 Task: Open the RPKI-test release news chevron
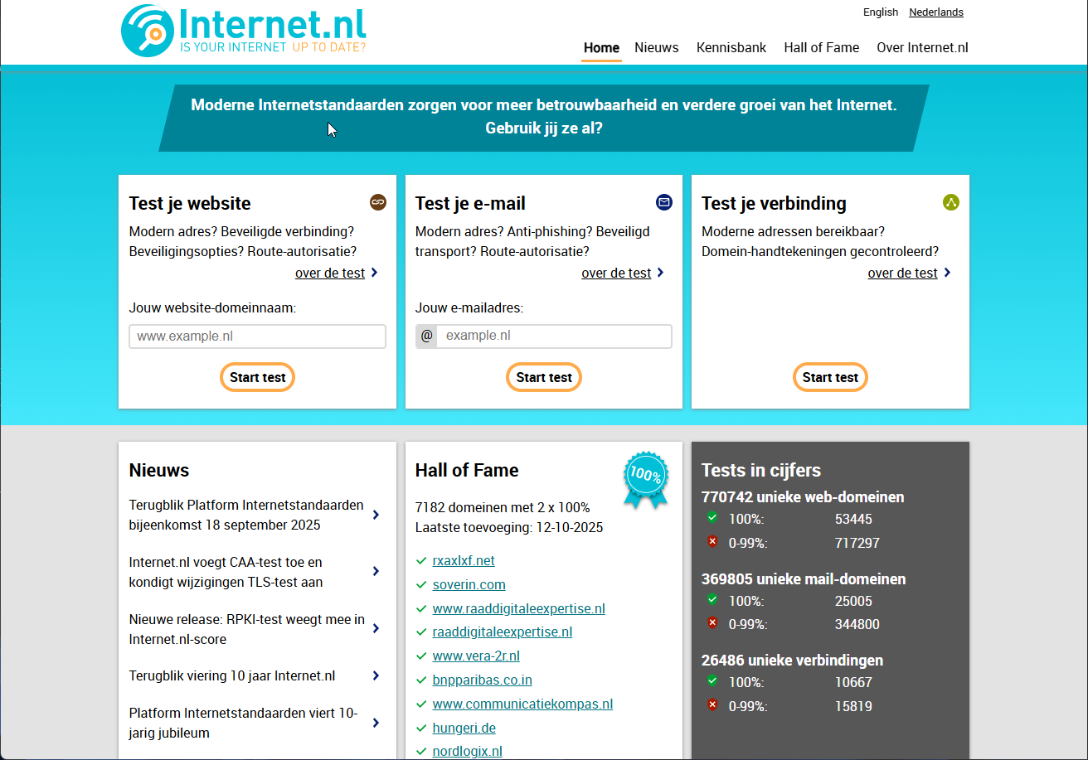pos(376,629)
